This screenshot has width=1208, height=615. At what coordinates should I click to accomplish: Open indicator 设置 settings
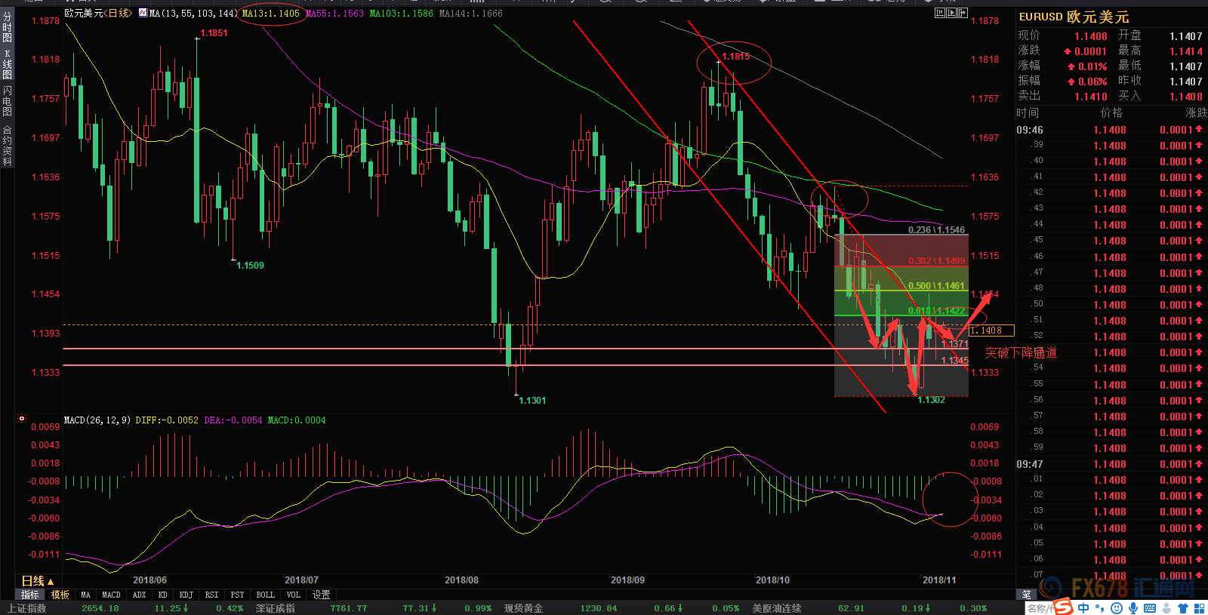[321, 595]
